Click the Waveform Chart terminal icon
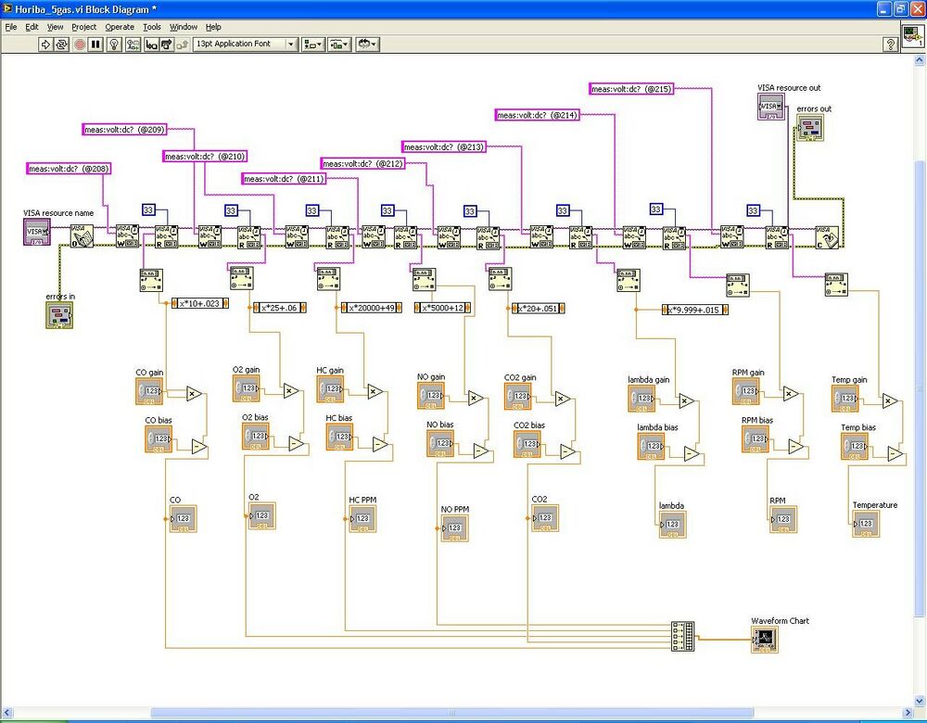The height and width of the screenshot is (723, 927). [x=764, y=639]
